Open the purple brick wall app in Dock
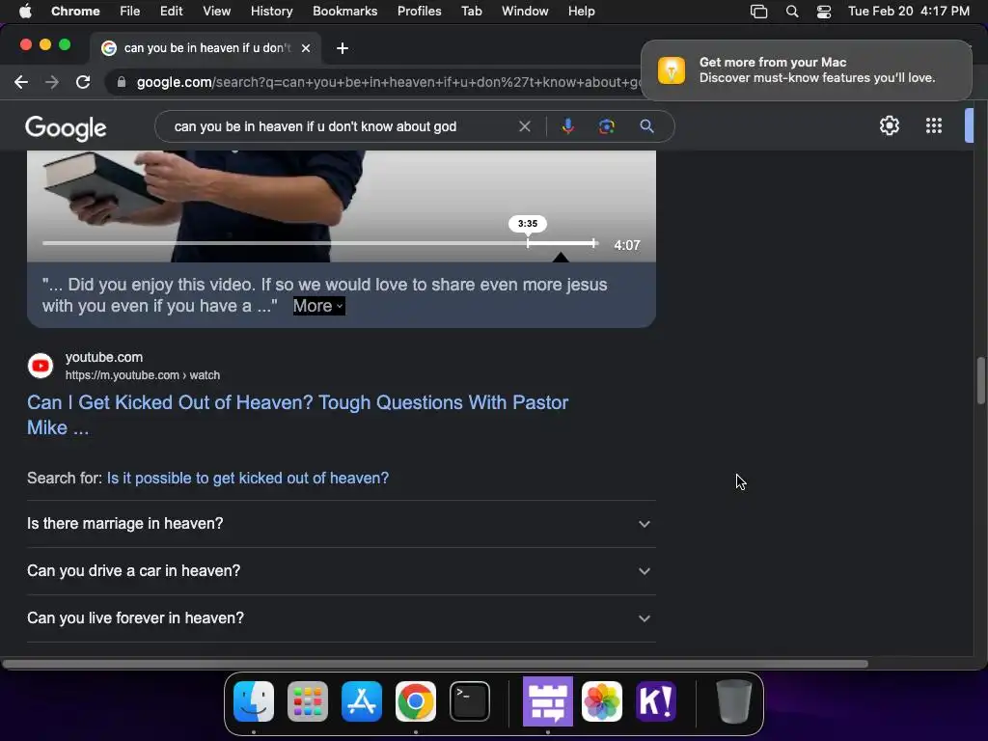This screenshot has height=741, width=988. (548, 701)
